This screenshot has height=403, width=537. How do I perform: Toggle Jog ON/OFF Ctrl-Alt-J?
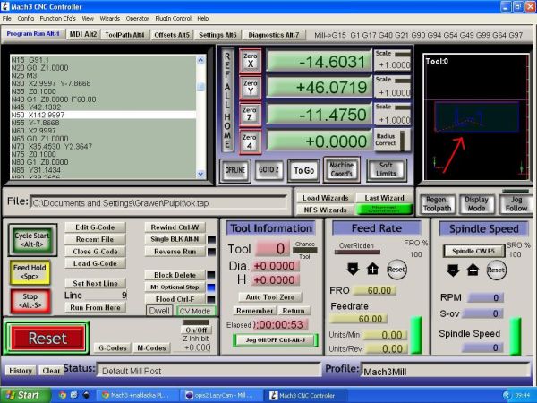tap(276, 340)
